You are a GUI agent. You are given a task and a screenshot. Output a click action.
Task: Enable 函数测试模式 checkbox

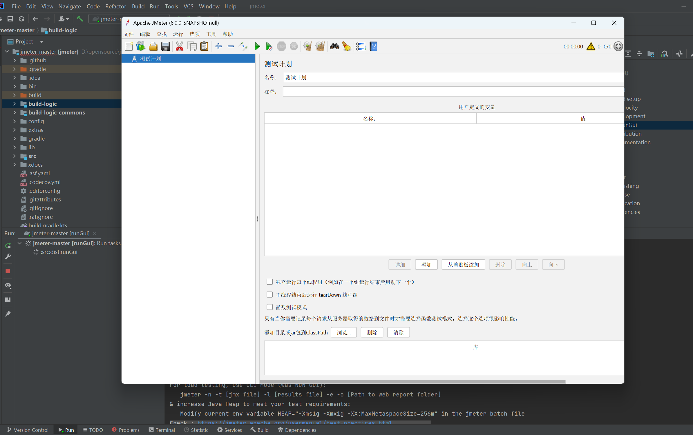(269, 307)
